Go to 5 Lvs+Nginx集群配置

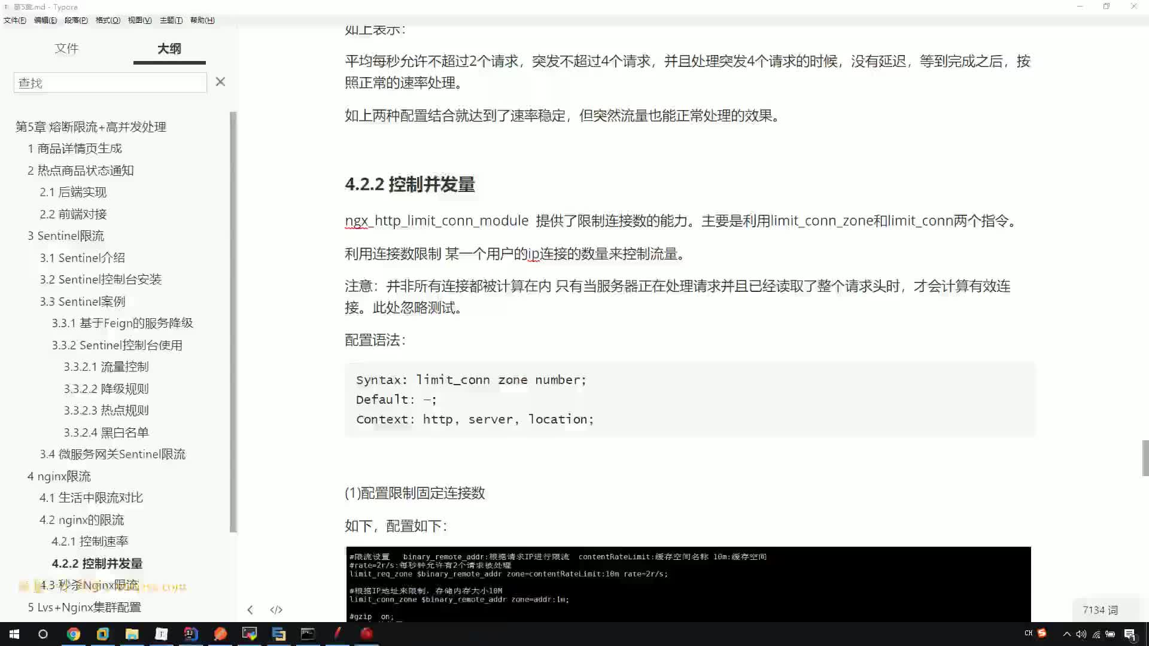click(84, 607)
